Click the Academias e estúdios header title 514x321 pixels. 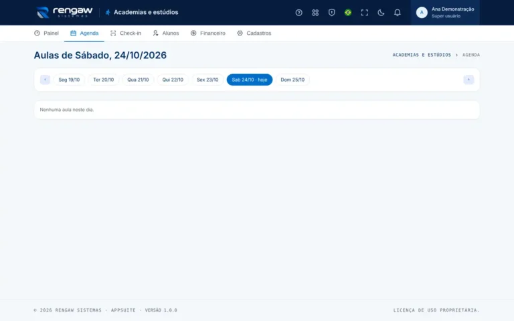(x=146, y=13)
